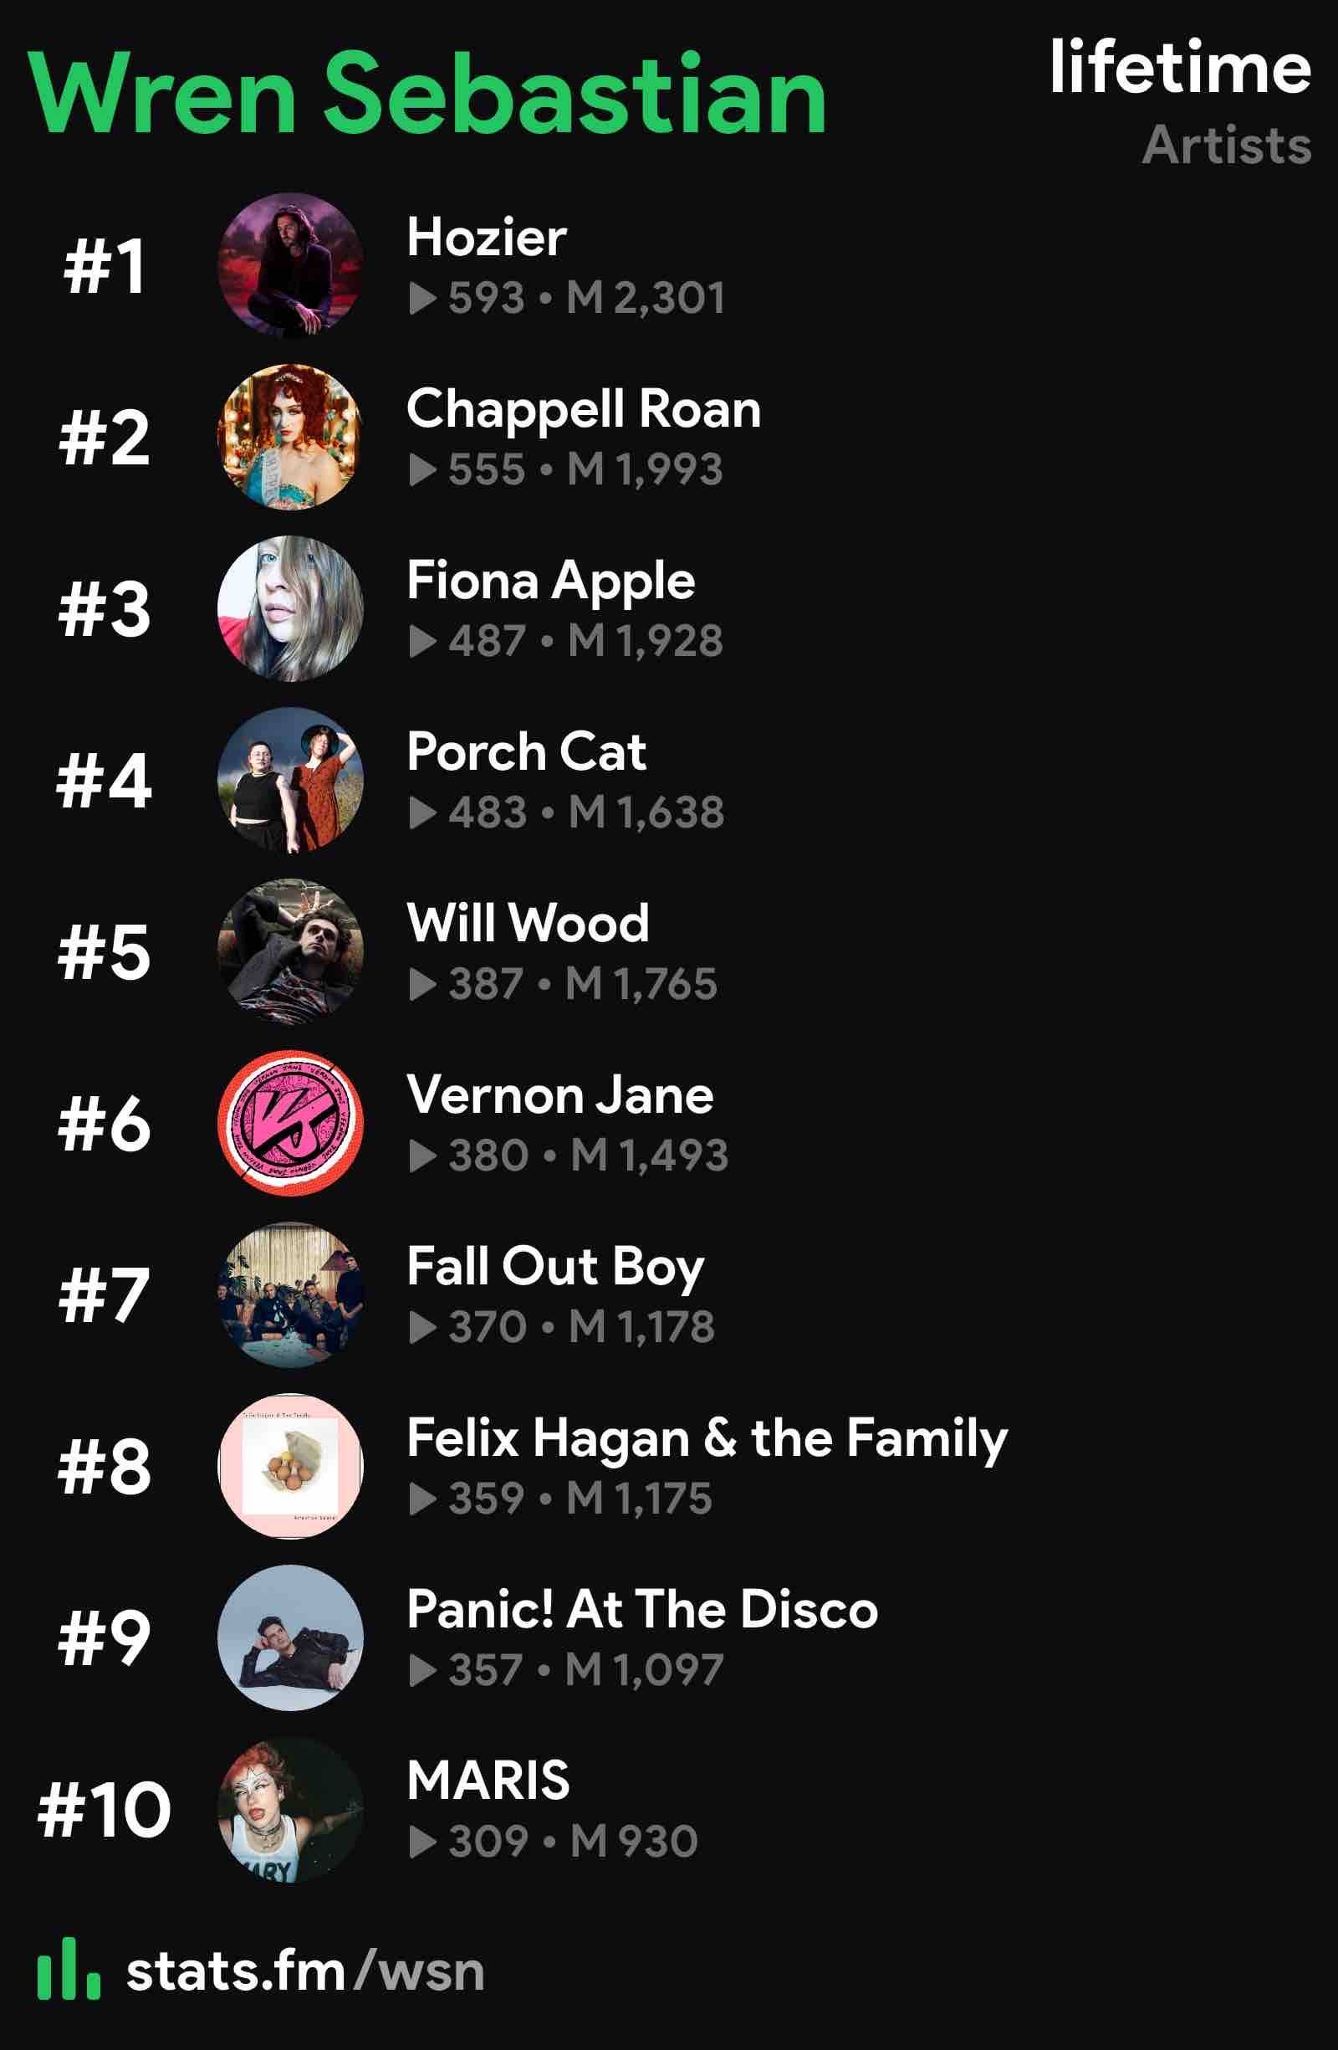Click the play icon under Chappell Roan
This screenshot has width=1338, height=2050.
pos(423,470)
